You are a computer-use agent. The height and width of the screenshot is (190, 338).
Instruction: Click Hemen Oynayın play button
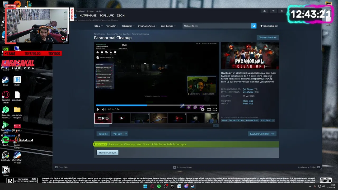pyautogui.click(x=107, y=153)
